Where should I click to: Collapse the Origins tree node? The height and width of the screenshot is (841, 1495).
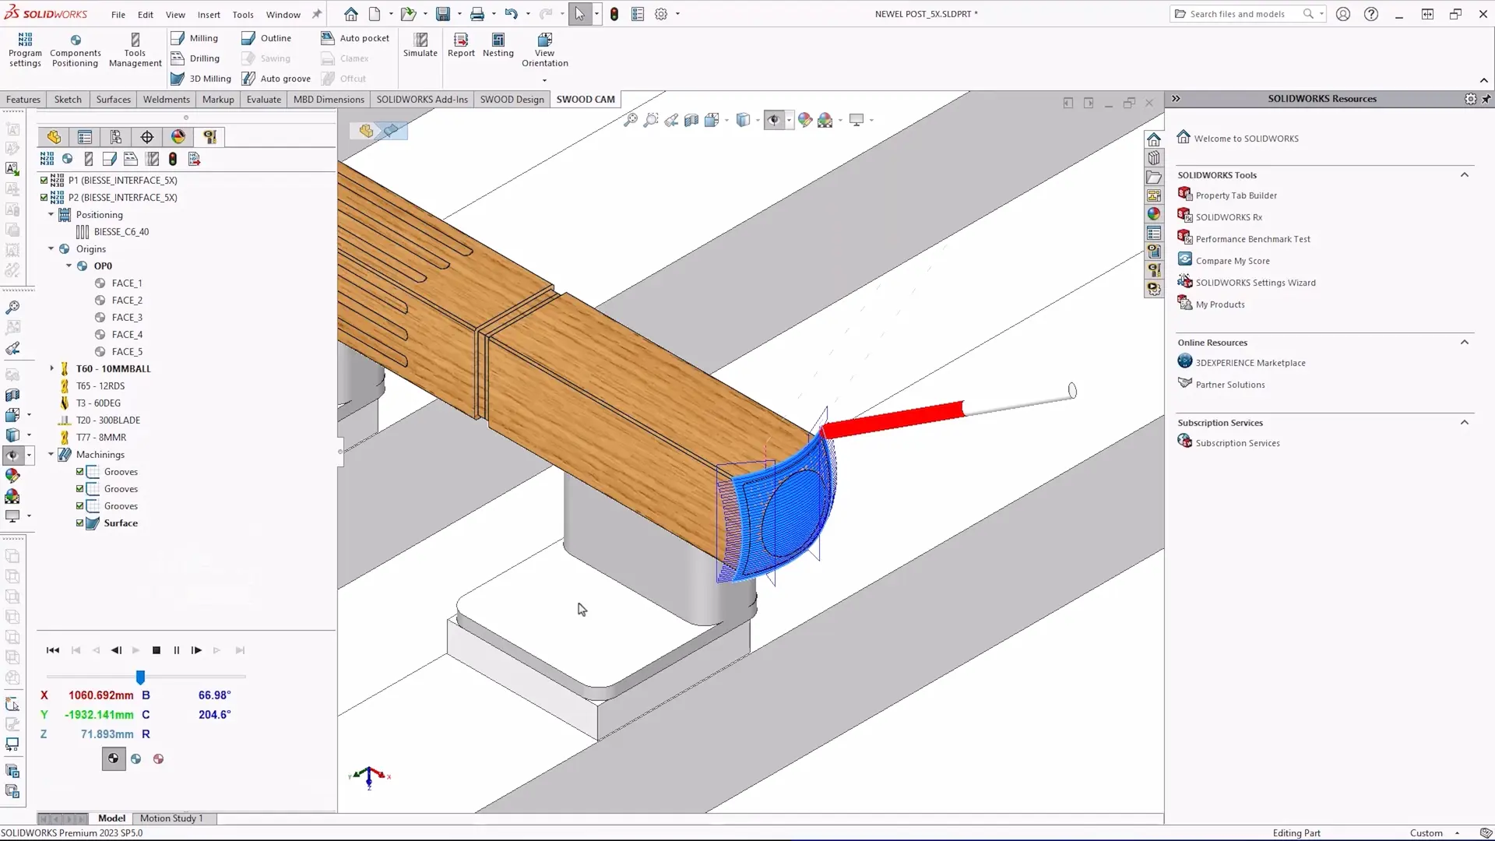[51, 248]
